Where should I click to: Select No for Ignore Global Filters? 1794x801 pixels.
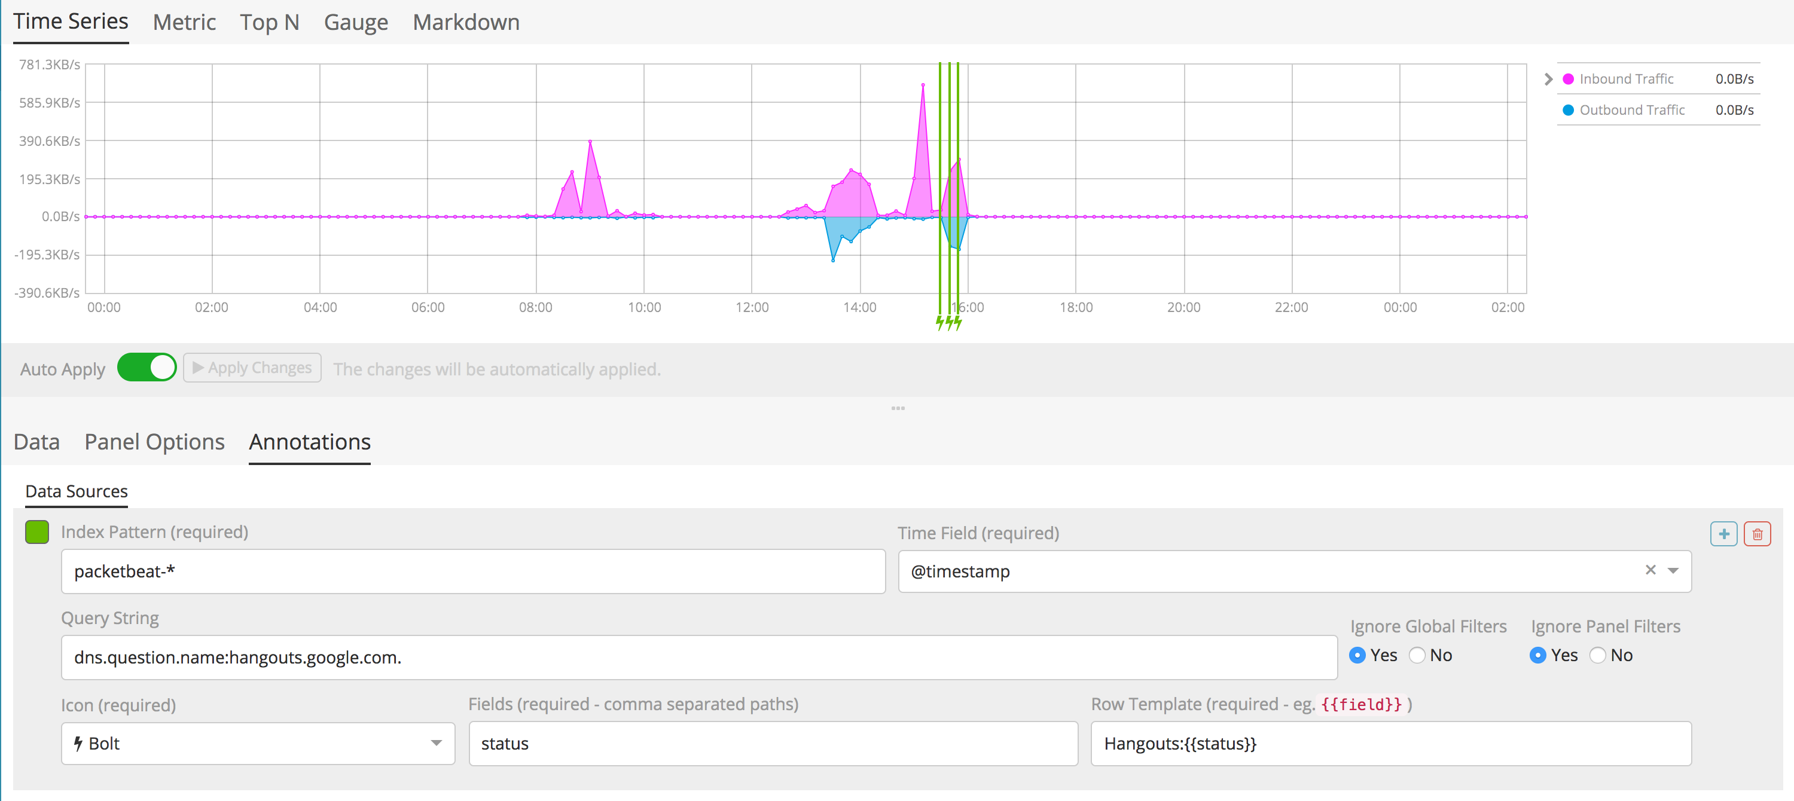coord(1417,655)
